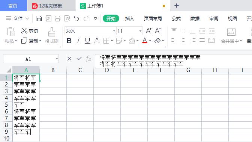The image size is (252, 142).
Task: Click the red font color A
Action: [145, 41]
